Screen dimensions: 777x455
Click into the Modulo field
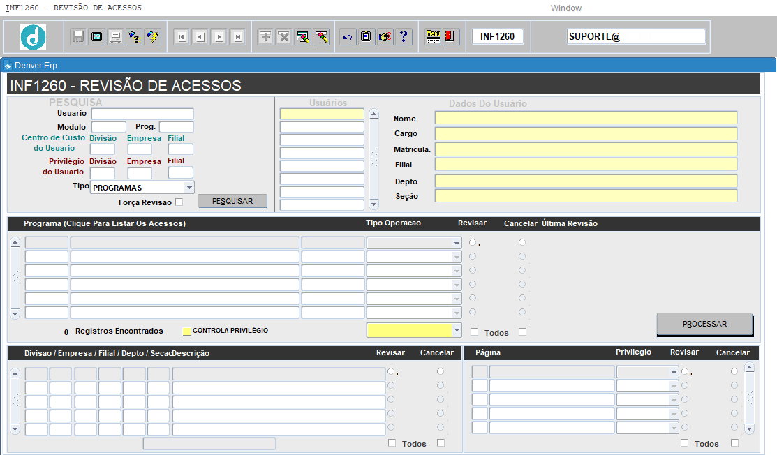click(x=108, y=127)
